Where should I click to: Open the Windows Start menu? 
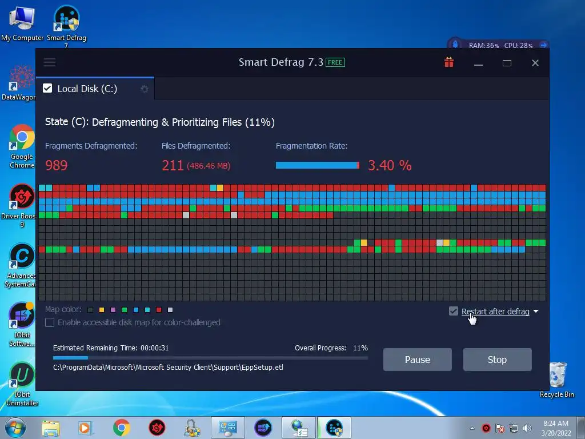point(15,428)
